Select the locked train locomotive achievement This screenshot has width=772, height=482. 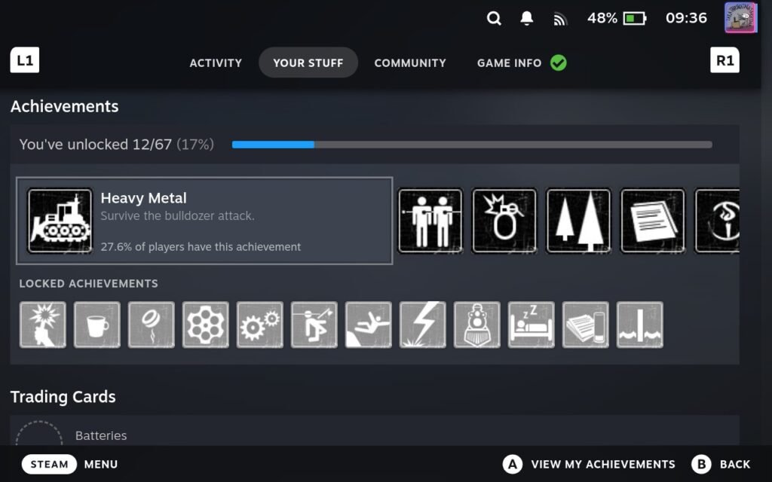tap(477, 325)
